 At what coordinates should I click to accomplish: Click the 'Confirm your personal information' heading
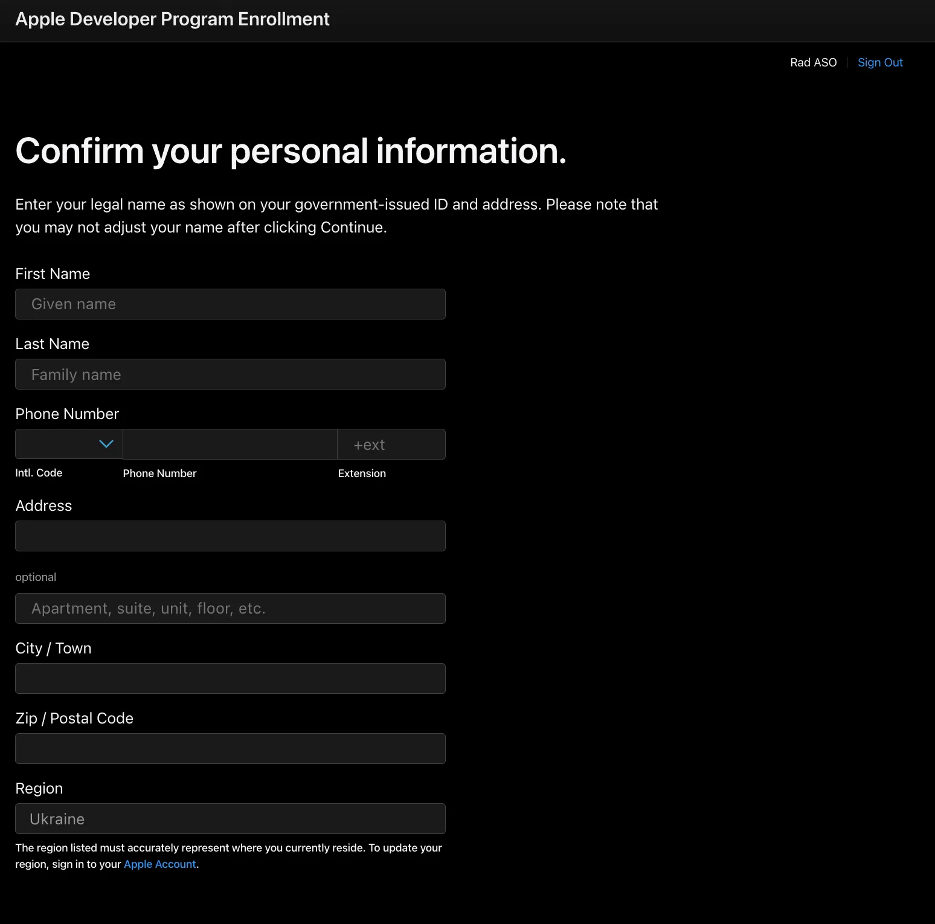point(291,151)
